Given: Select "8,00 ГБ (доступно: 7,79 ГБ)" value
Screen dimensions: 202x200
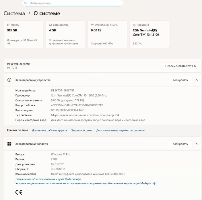Looking at the screenshot, I should 67,100.
